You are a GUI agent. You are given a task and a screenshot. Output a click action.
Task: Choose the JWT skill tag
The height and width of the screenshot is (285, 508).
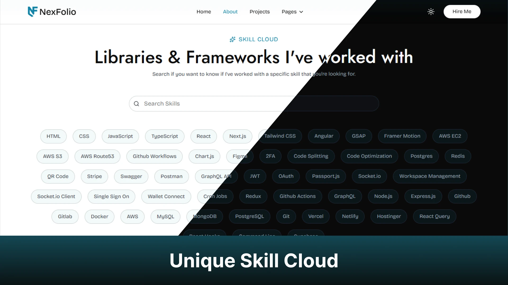(x=255, y=176)
